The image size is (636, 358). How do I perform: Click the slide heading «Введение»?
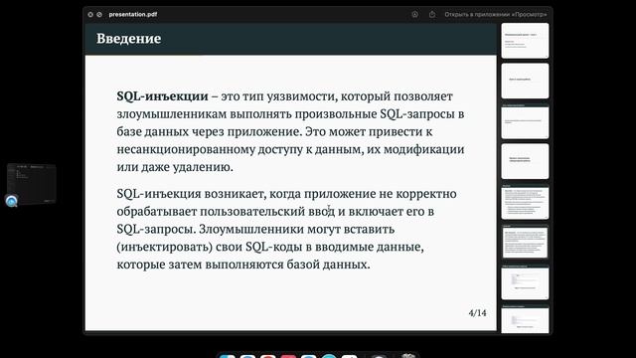point(128,39)
